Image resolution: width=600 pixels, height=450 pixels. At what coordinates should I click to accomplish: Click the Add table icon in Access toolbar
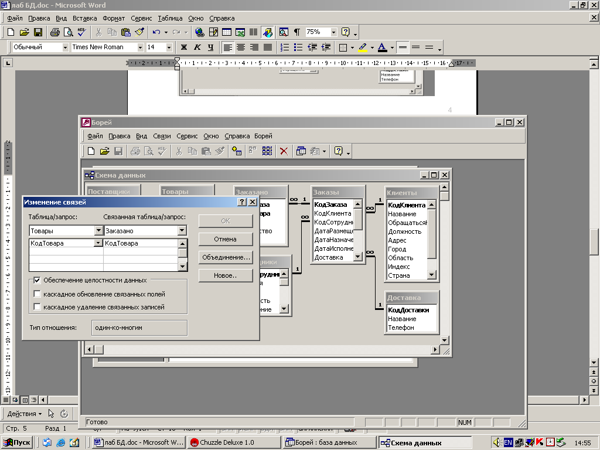pos(237,151)
